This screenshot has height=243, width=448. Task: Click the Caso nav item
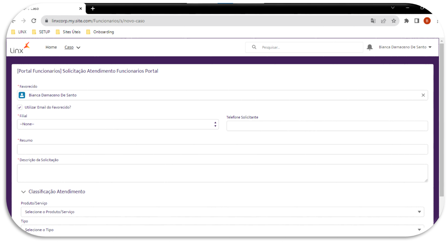(69, 47)
